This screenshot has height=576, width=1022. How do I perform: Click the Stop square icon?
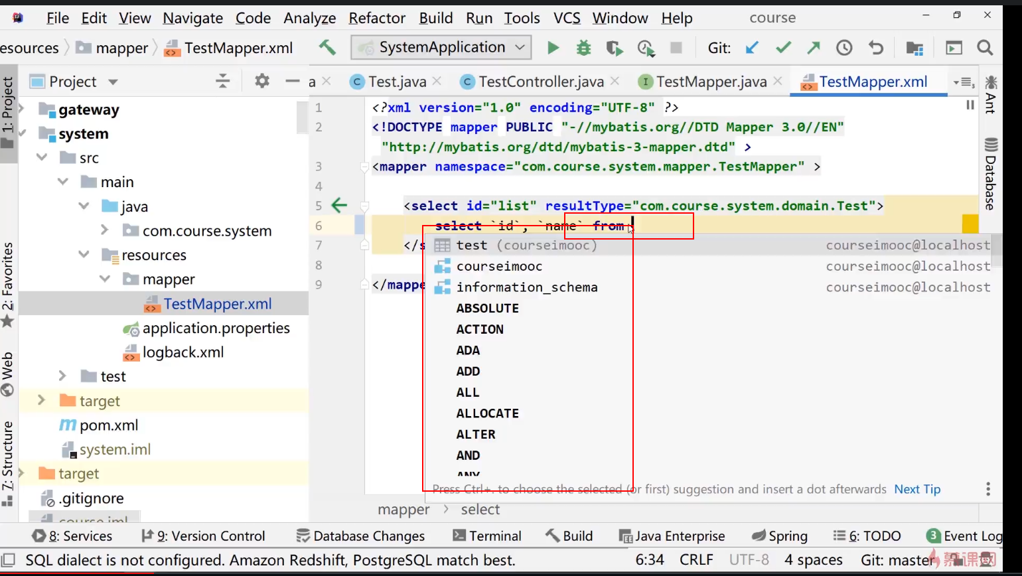(676, 48)
